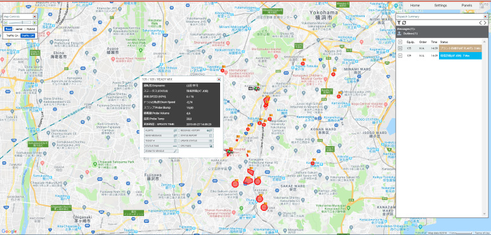The image size is (491, 235).
Task: Adjust the map zoom slider handle
Action: [x=22, y=23]
